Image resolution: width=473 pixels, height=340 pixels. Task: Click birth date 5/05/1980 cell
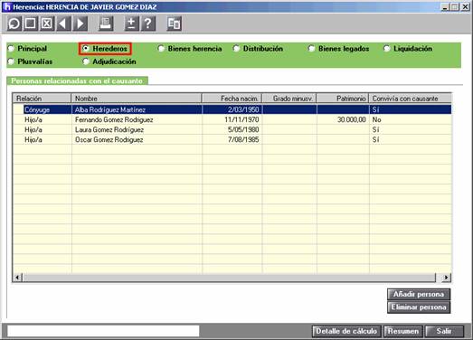(232, 129)
